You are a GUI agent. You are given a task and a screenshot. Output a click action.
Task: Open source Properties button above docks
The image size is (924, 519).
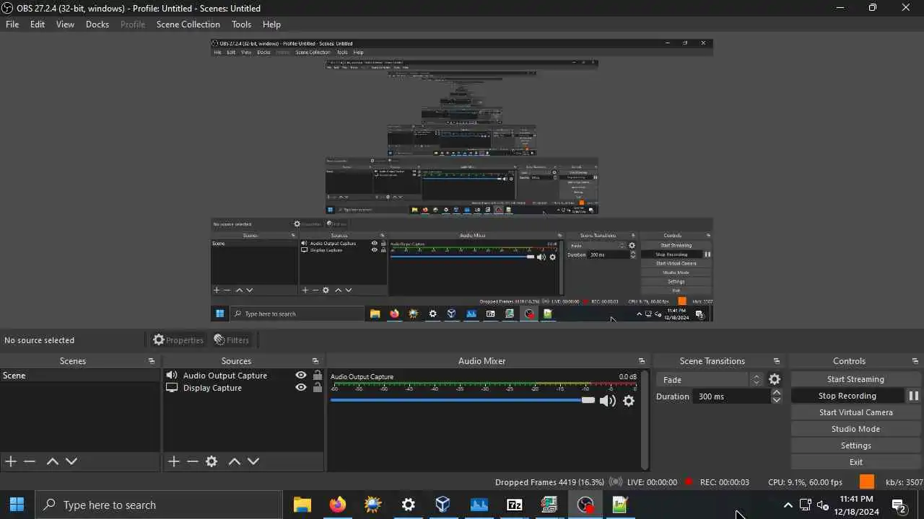click(x=178, y=340)
